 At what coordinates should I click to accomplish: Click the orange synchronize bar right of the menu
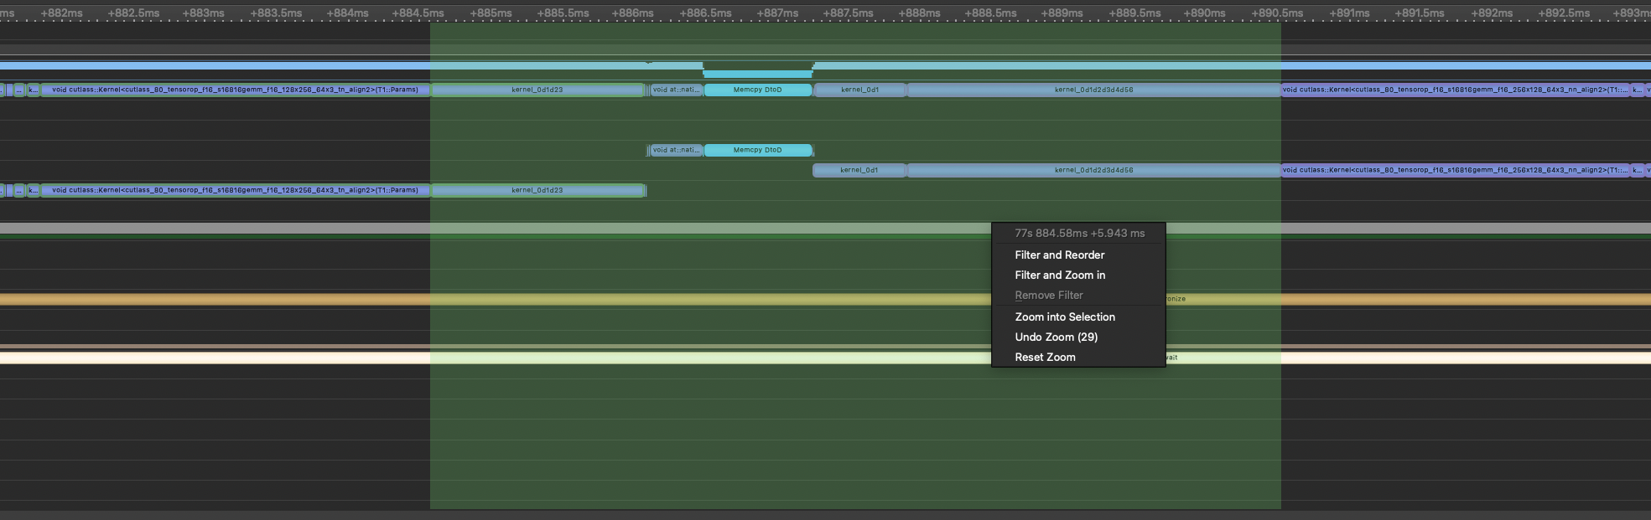[x=1409, y=299]
